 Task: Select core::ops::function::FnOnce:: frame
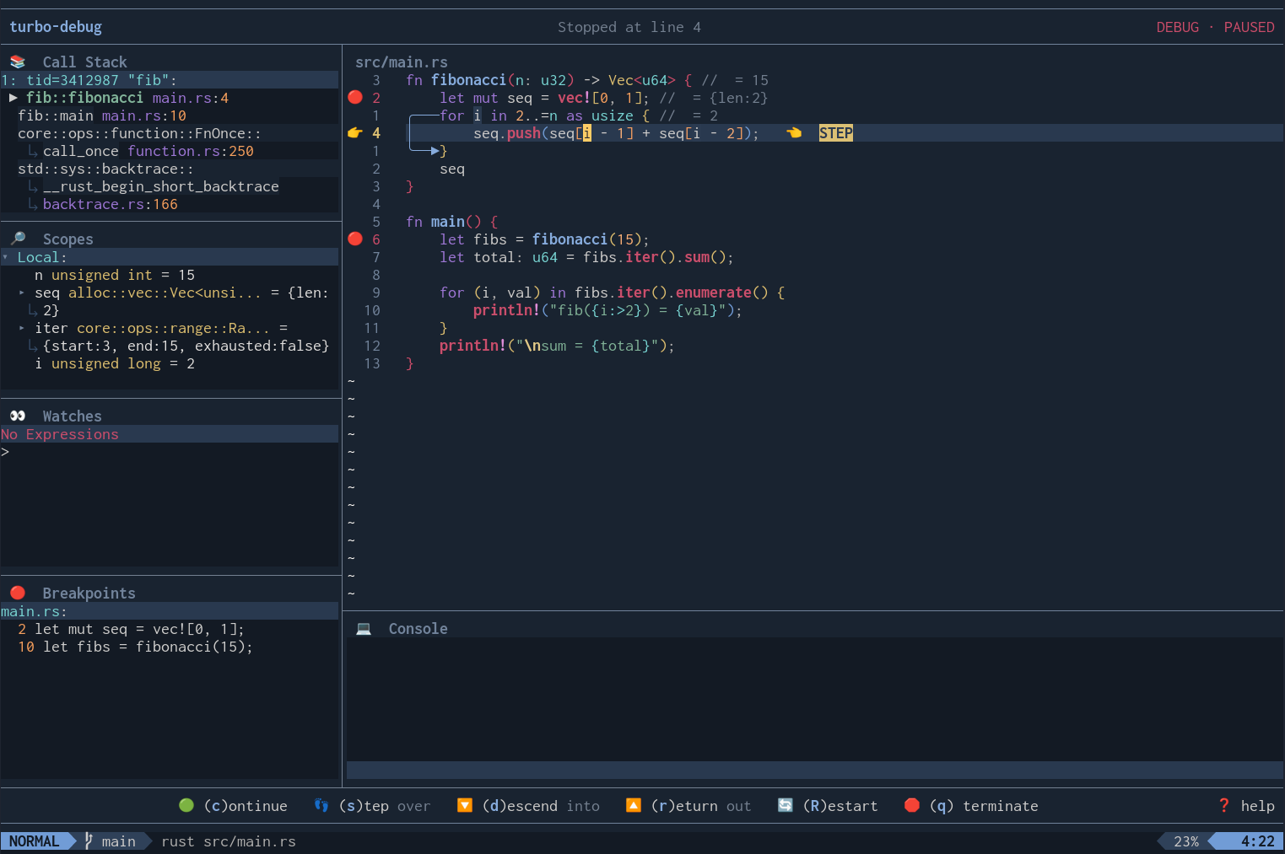139,133
